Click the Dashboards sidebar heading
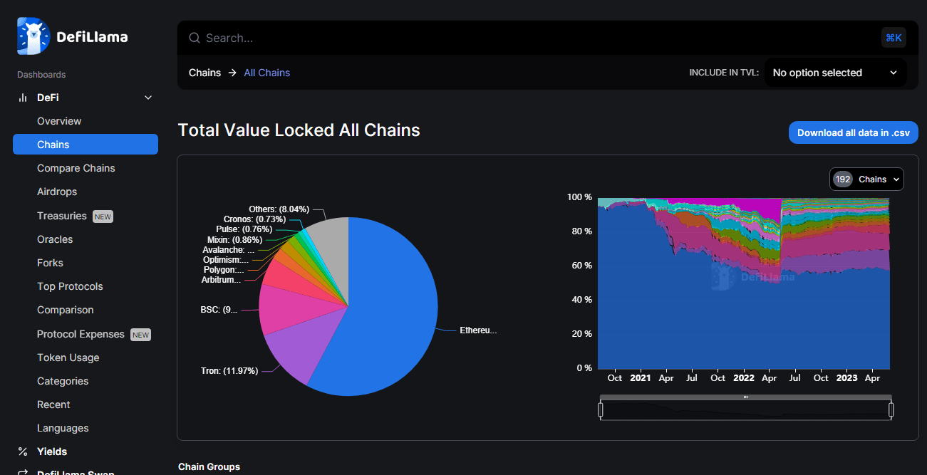The width and height of the screenshot is (927, 475). coord(41,75)
